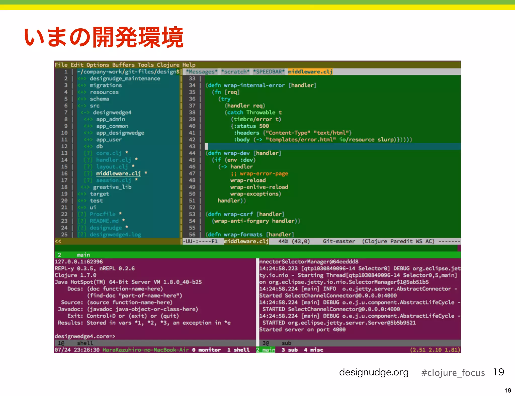The width and height of the screenshot is (515, 396).
Task: Select the 1 shell tmux window
Action: pyautogui.click(x=238, y=350)
